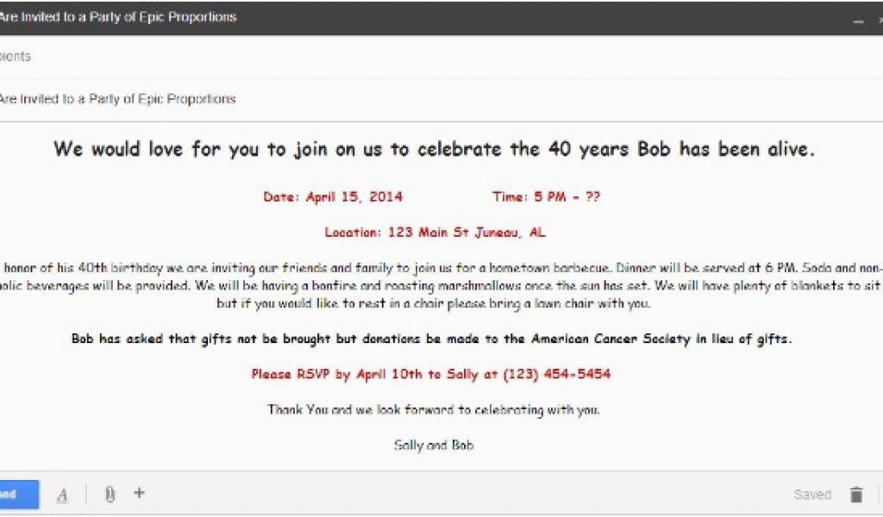Click the Thank You closing sentence
This screenshot has height=517, width=883.
[x=434, y=409]
